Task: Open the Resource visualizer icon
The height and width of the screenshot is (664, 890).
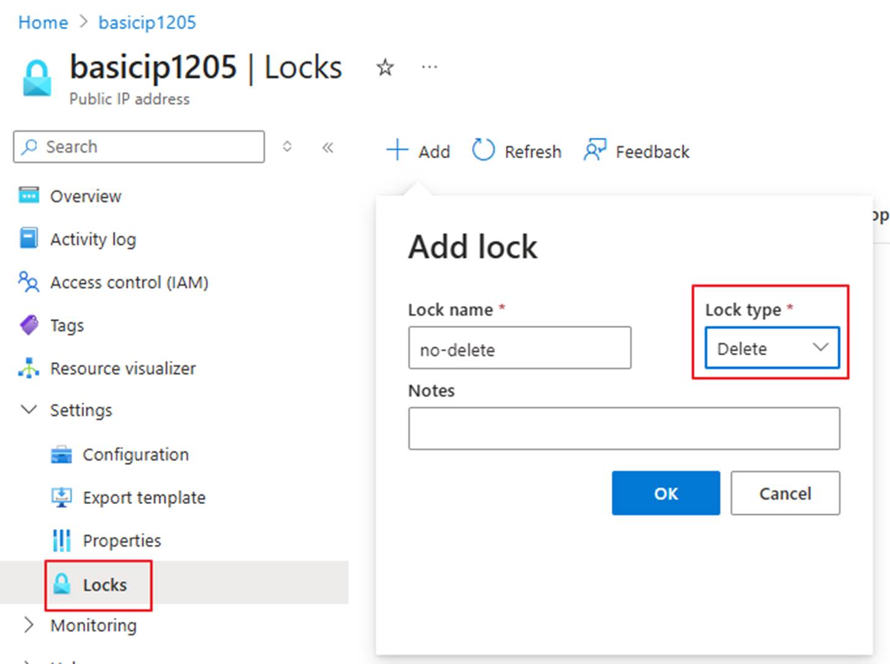Action: pyautogui.click(x=28, y=368)
